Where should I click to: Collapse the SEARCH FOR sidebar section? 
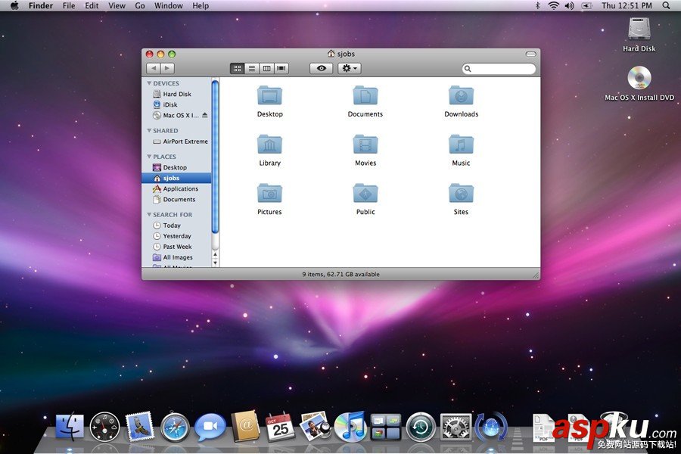150,215
